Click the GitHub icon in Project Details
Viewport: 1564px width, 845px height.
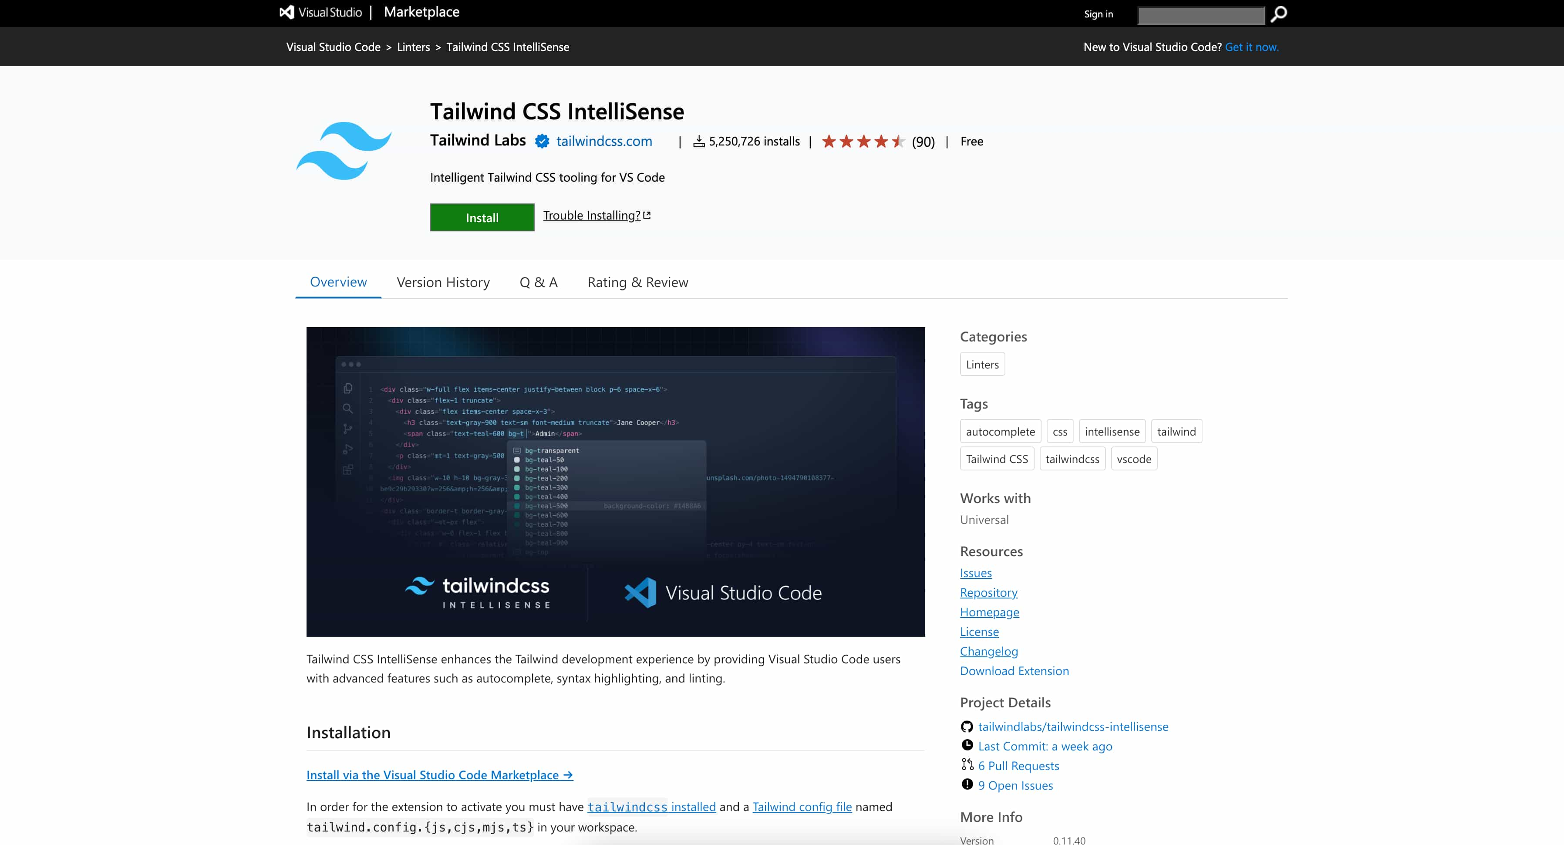967,727
